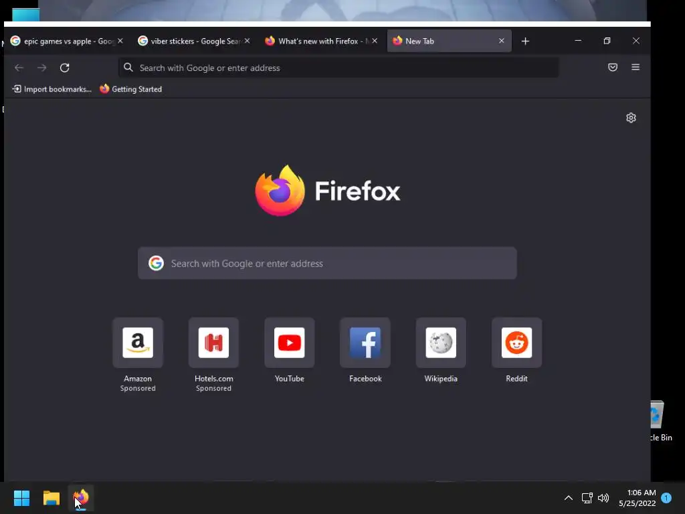Open the Getting Started bookmark
685x514 pixels.
pyautogui.click(x=130, y=89)
